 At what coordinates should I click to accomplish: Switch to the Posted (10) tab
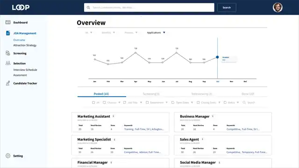(101, 94)
